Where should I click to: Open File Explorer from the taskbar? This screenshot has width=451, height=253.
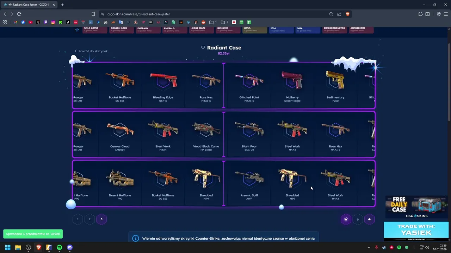tap(18, 247)
